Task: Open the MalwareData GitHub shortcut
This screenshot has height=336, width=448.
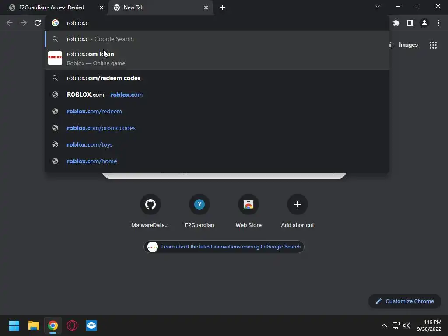Action: point(150,211)
